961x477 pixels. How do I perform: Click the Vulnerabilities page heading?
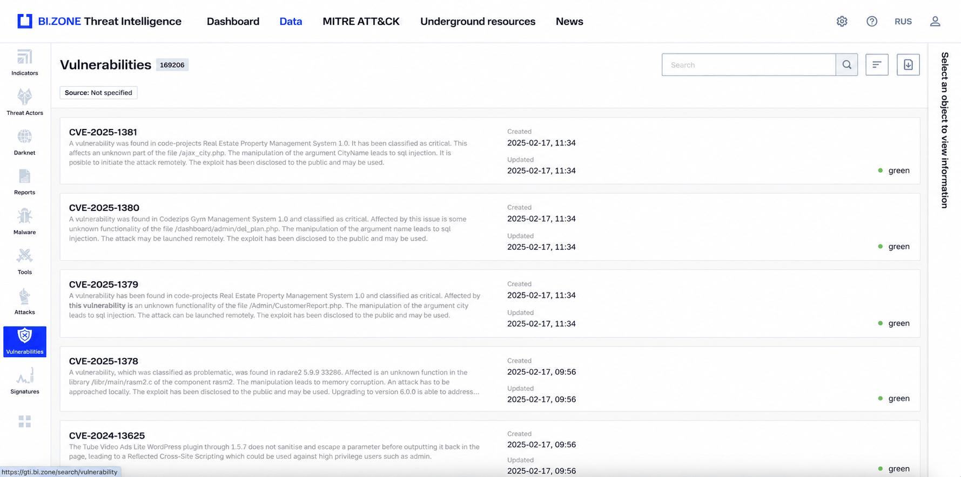105,65
